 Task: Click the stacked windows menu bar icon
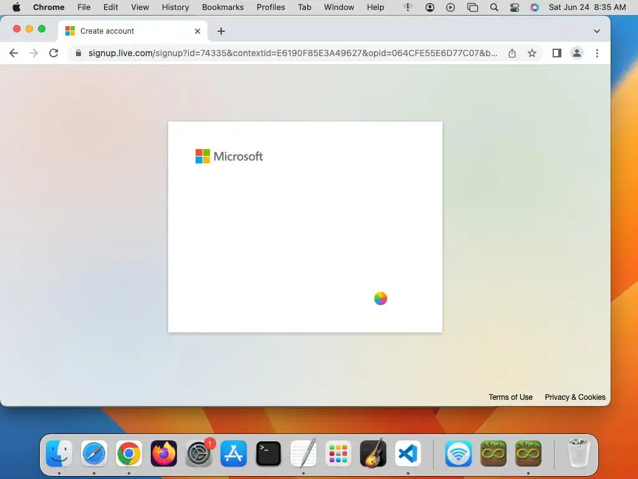(472, 7)
